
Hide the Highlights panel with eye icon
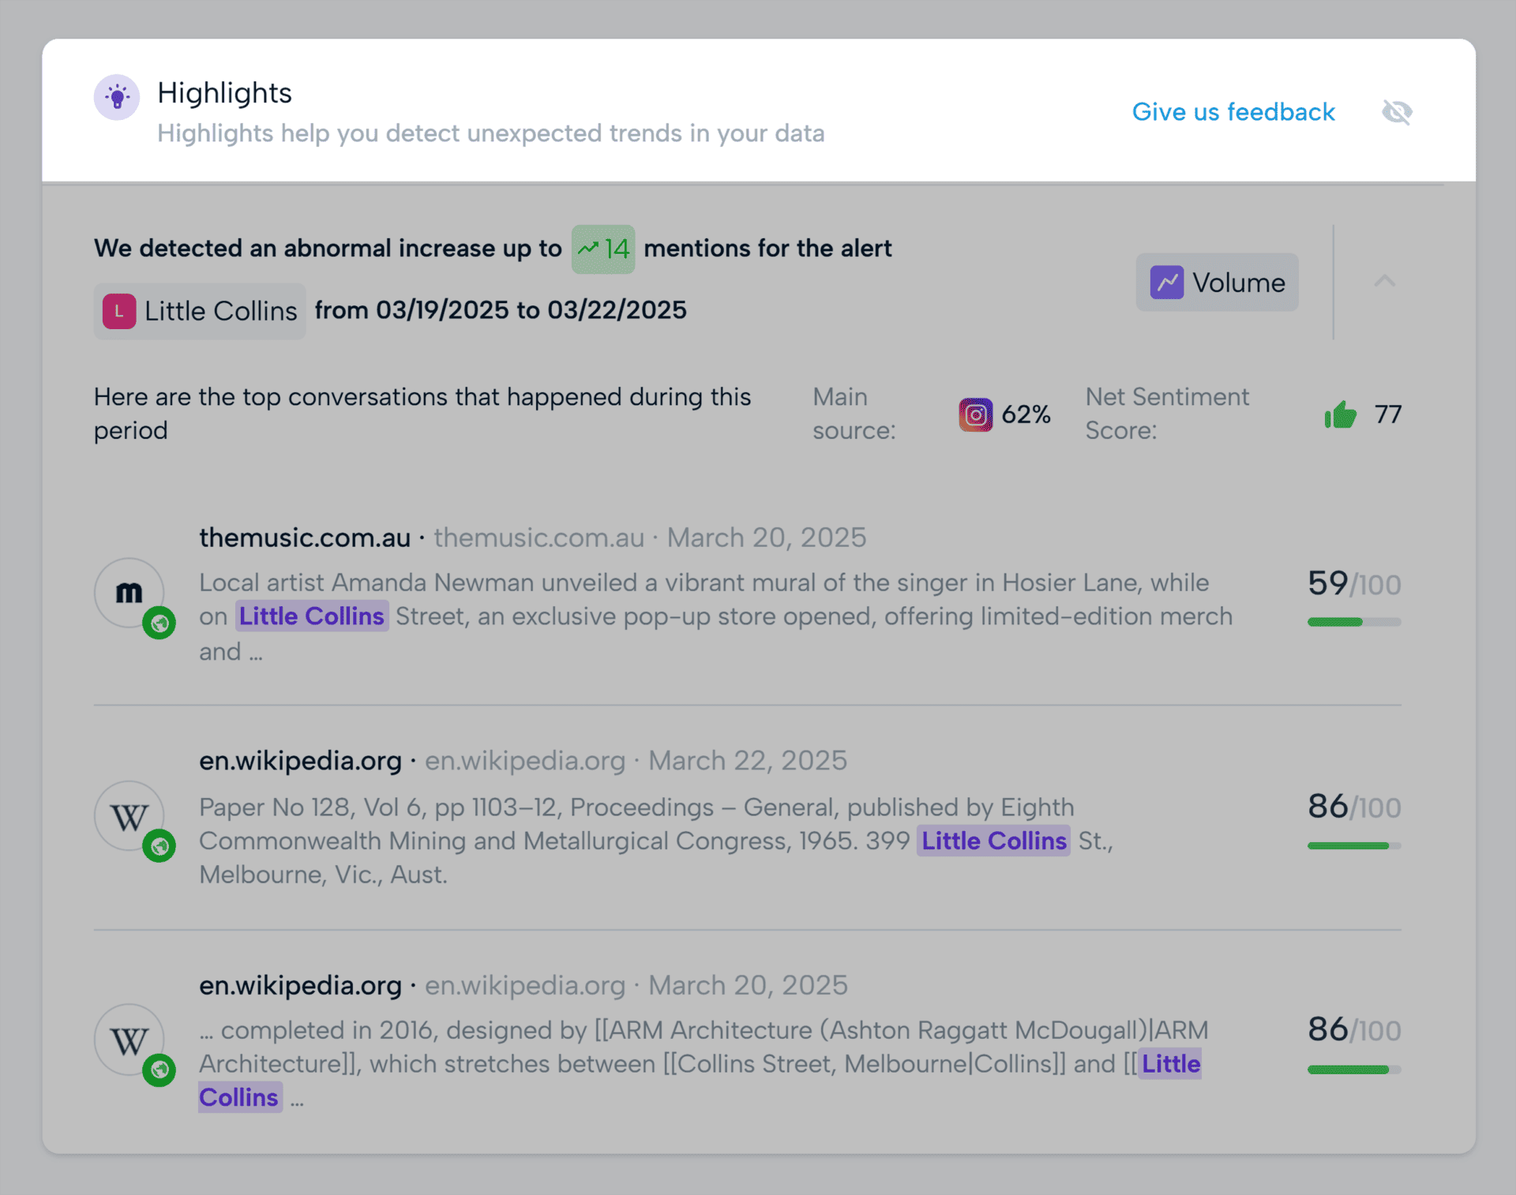1397,112
